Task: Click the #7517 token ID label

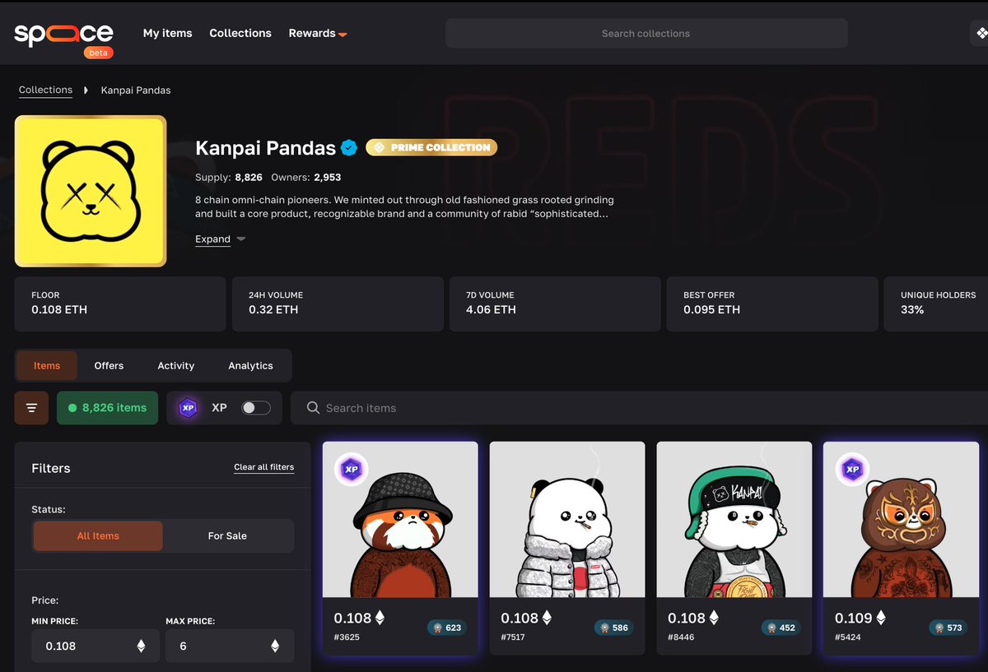Action: 513,637
